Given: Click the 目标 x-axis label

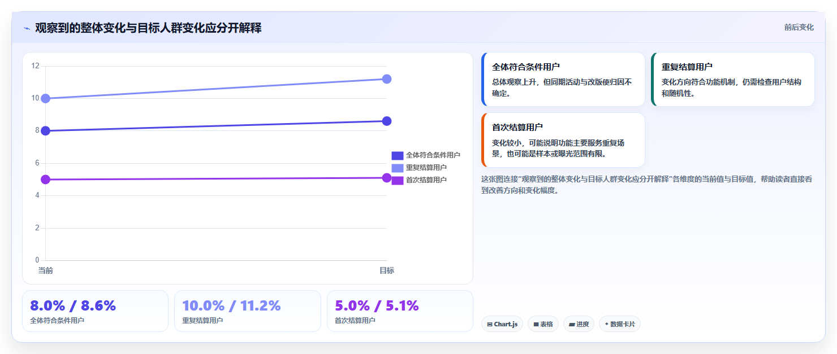Looking at the screenshot, I should 387,271.
